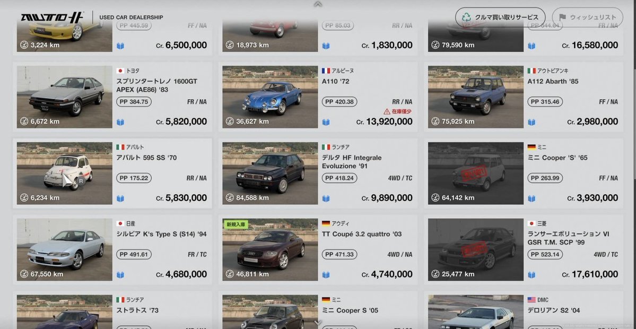Open the car trade-in service button
Screen dimensions: 636x329
[x=500, y=18]
